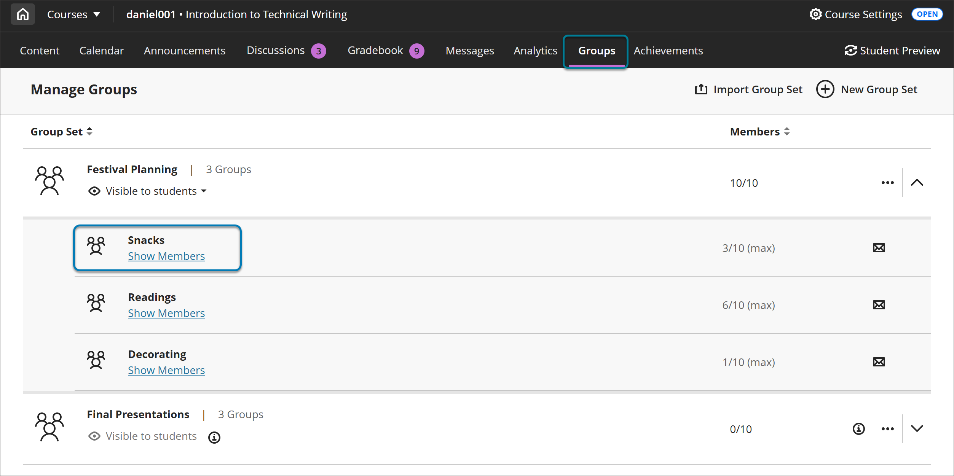Email the Snacks group via envelope icon

point(878,248)
